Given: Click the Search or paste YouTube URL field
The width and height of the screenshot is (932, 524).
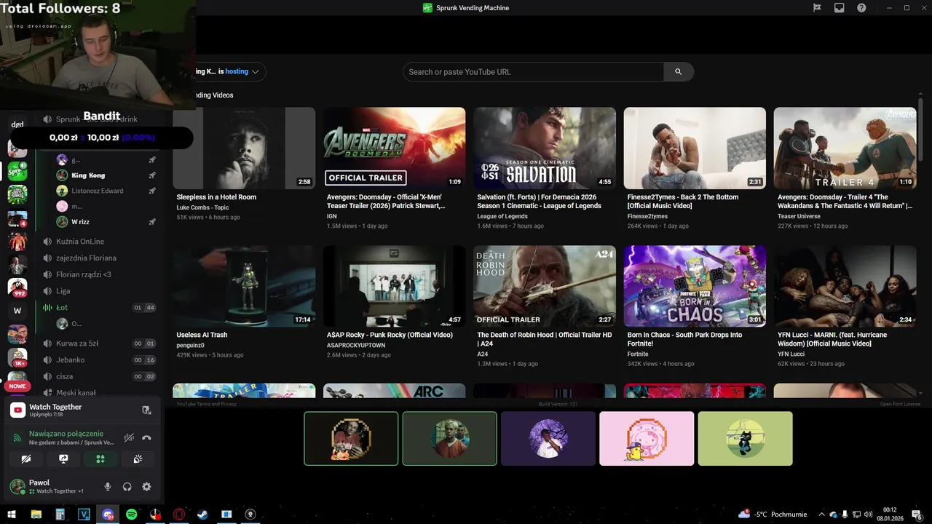Looking at the screenshot, I should coord(533,72).
